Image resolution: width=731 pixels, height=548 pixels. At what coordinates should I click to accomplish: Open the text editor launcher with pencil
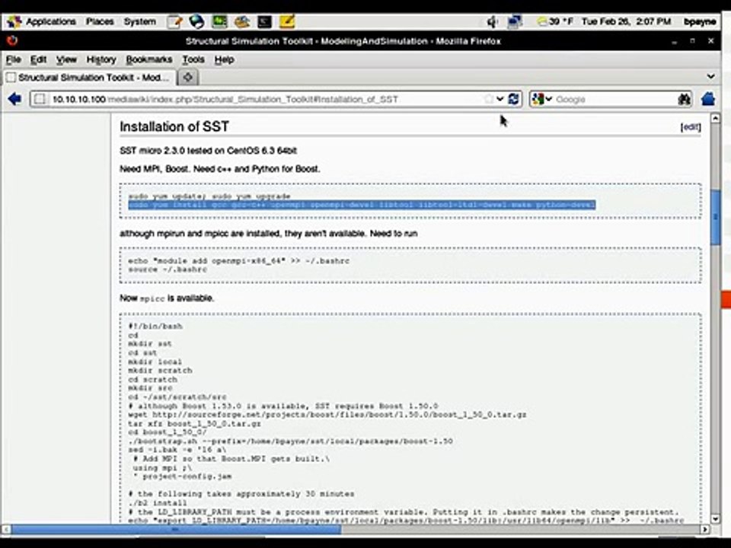point(174,21)
